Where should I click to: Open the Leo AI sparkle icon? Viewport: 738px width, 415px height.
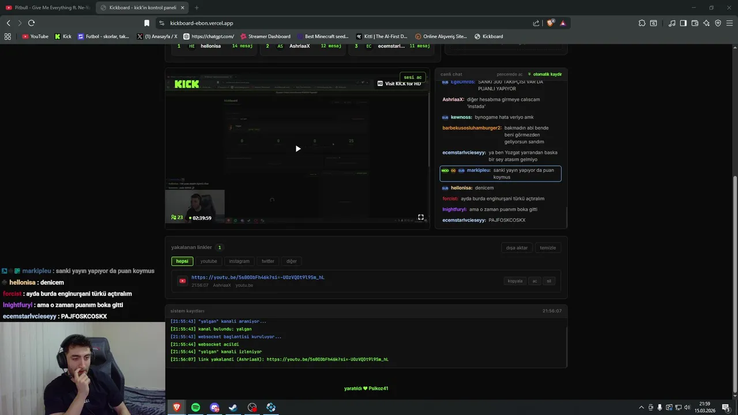(706, 23)
